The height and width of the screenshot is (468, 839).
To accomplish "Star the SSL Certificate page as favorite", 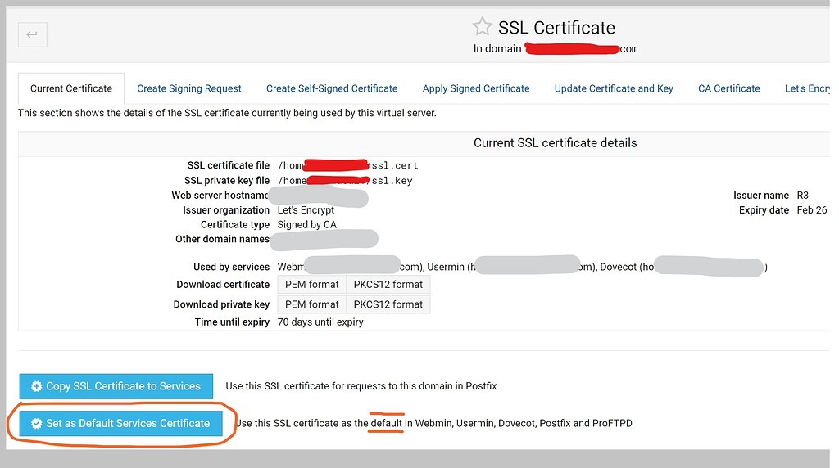I will (482, 27).
